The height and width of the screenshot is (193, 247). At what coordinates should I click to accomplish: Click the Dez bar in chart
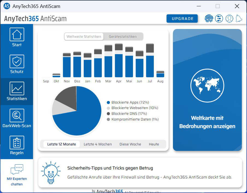tap(77, 65)
